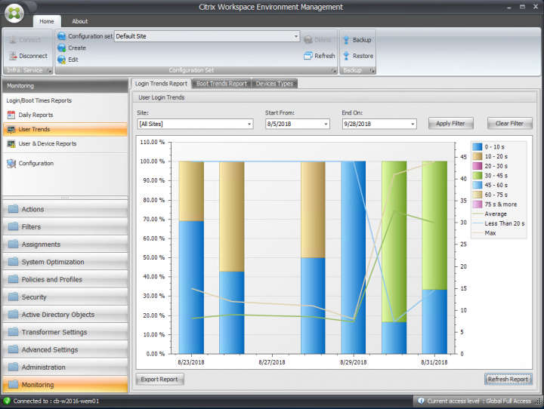The width and height of the screenshot is (544, 409).
Task: Click the Edit configuration set icon
Action: click(x=62, y=59)
